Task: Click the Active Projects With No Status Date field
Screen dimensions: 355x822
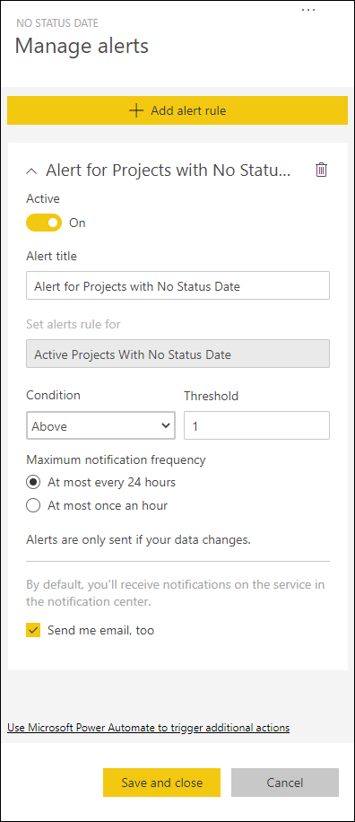Action: (x=178, y=354)
